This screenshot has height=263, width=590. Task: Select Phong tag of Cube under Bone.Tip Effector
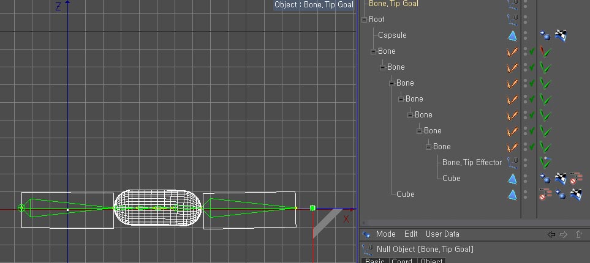pyautogui.click(x=545, y=179)
